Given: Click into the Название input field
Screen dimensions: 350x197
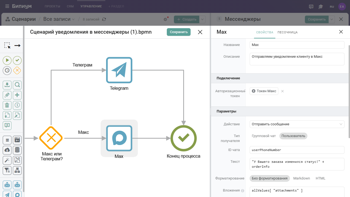Looking at the screenshot, I should pos(297,45).
